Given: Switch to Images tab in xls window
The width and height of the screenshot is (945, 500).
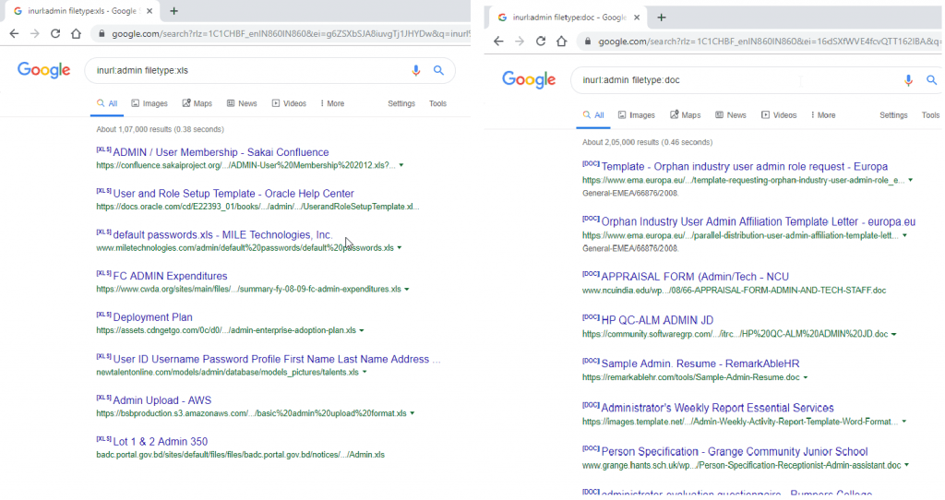Looking at the screenshot, I should (x=150, y=103).
